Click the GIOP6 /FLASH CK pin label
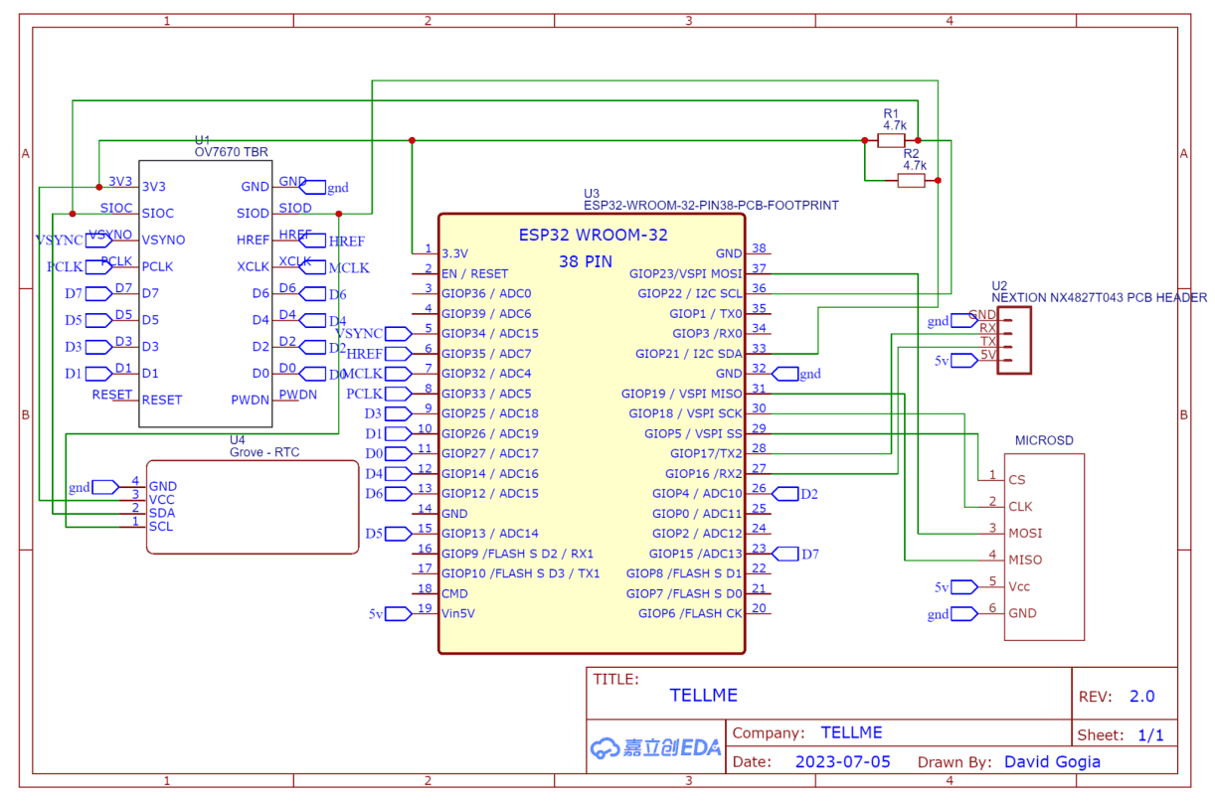Image resolution: width=1215 pixels, height=805 pixels. point(690,614)
